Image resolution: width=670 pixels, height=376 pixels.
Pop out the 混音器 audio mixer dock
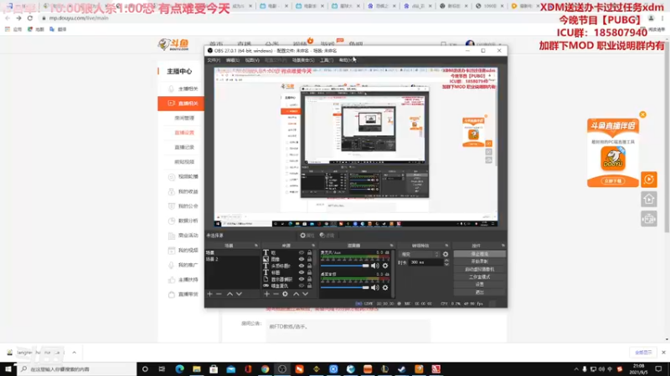tap(391, 246)
